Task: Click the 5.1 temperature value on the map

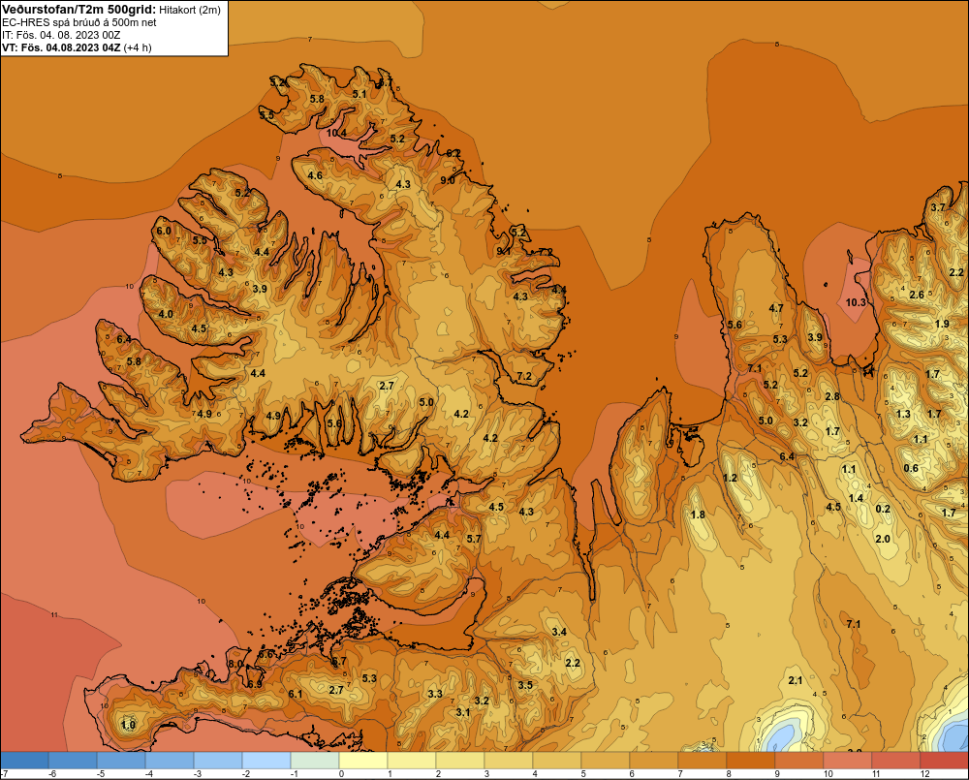Action: (359, 94)
